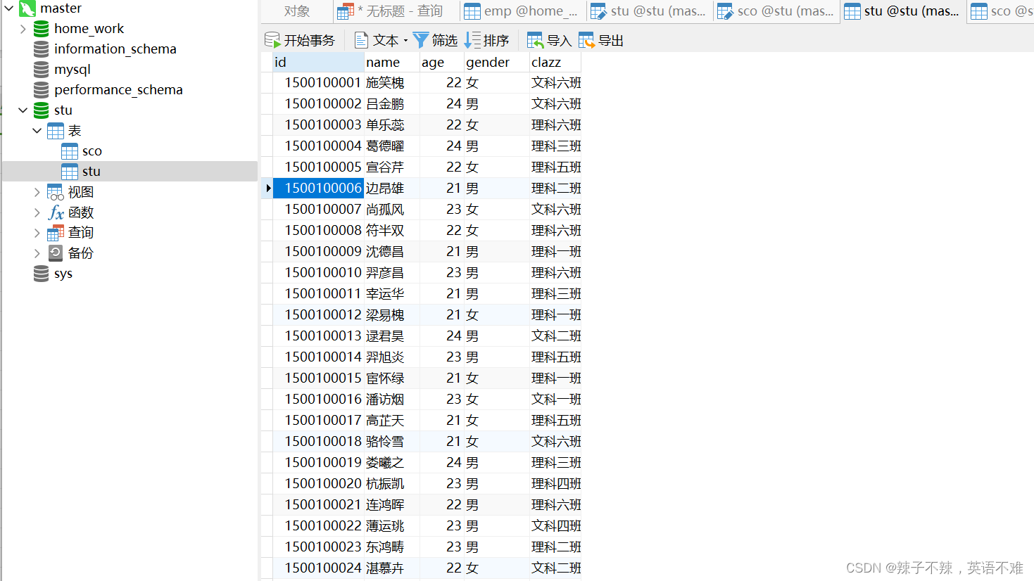The width and height of the screenshot is (1034, 581).
Task: Click gender cell in row 1500100010
Action: click(497, 273)
